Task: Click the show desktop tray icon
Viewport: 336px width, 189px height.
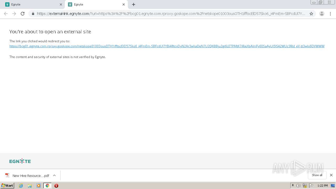Action: [x=333, y=186]
